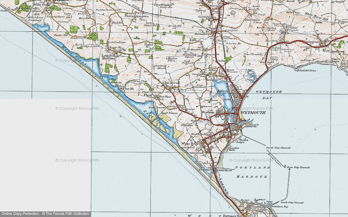Click the Bridge Lane label
Viewport: 348px width, 217px height.
pyautogui.click(x=89, y=46)
